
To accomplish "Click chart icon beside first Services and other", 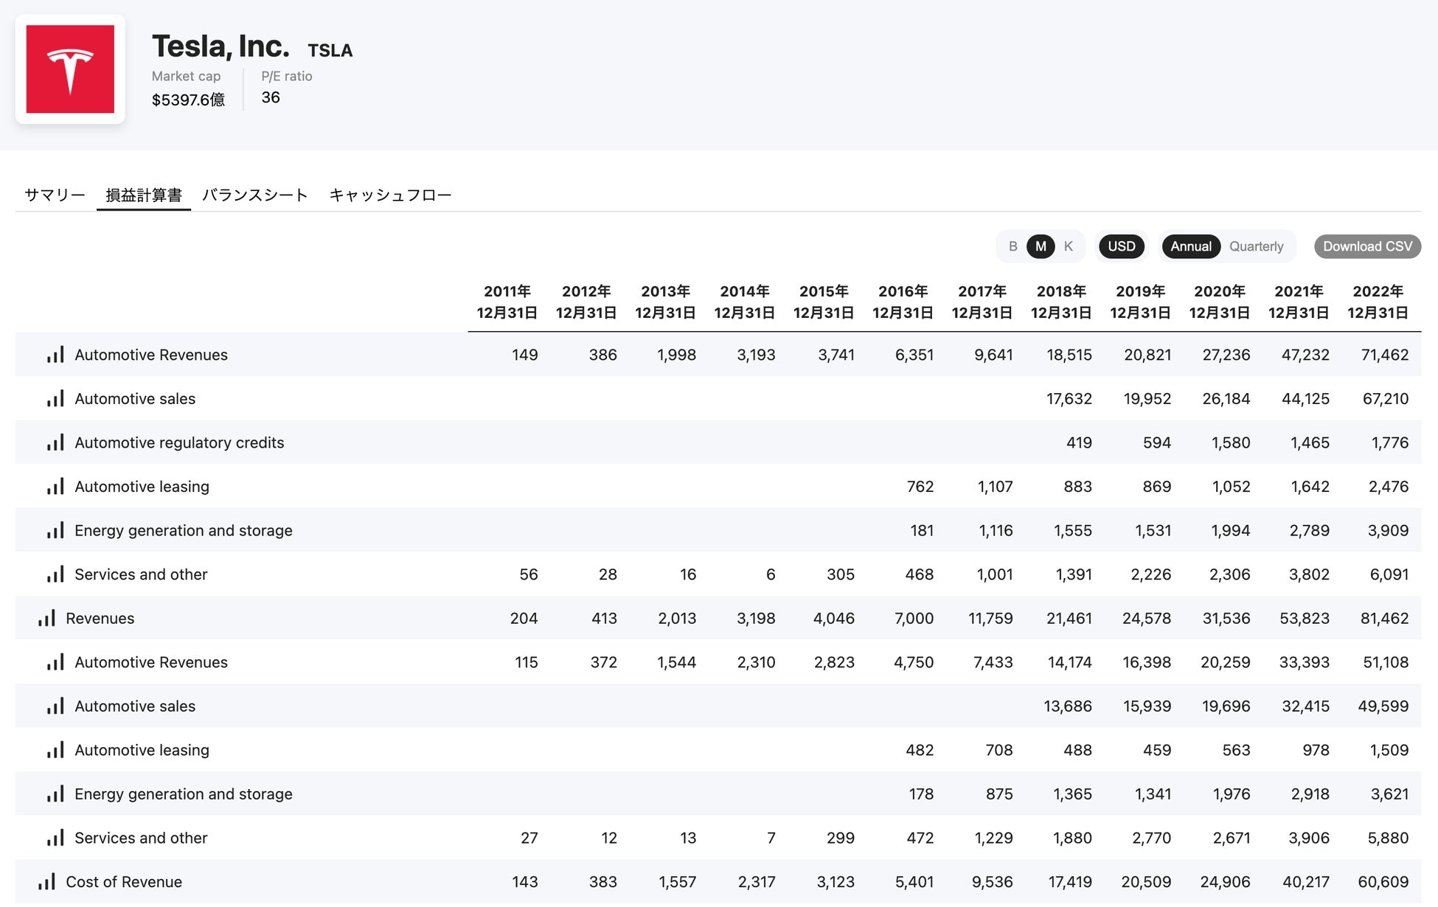I will pos(55,574).
